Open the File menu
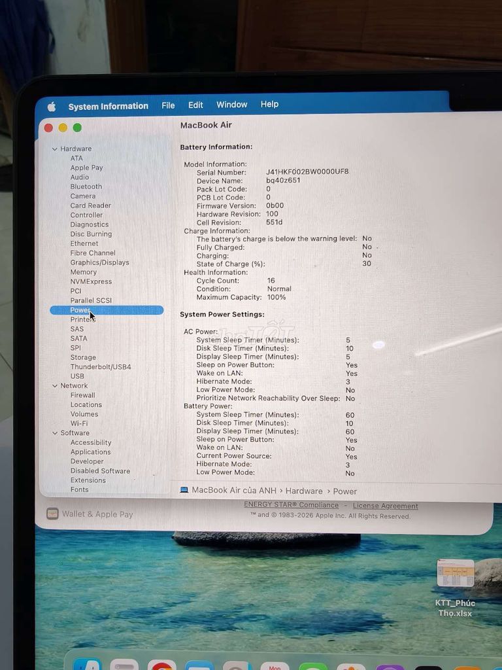This screenshot has width=502, height=670. [x=168, y=105]
